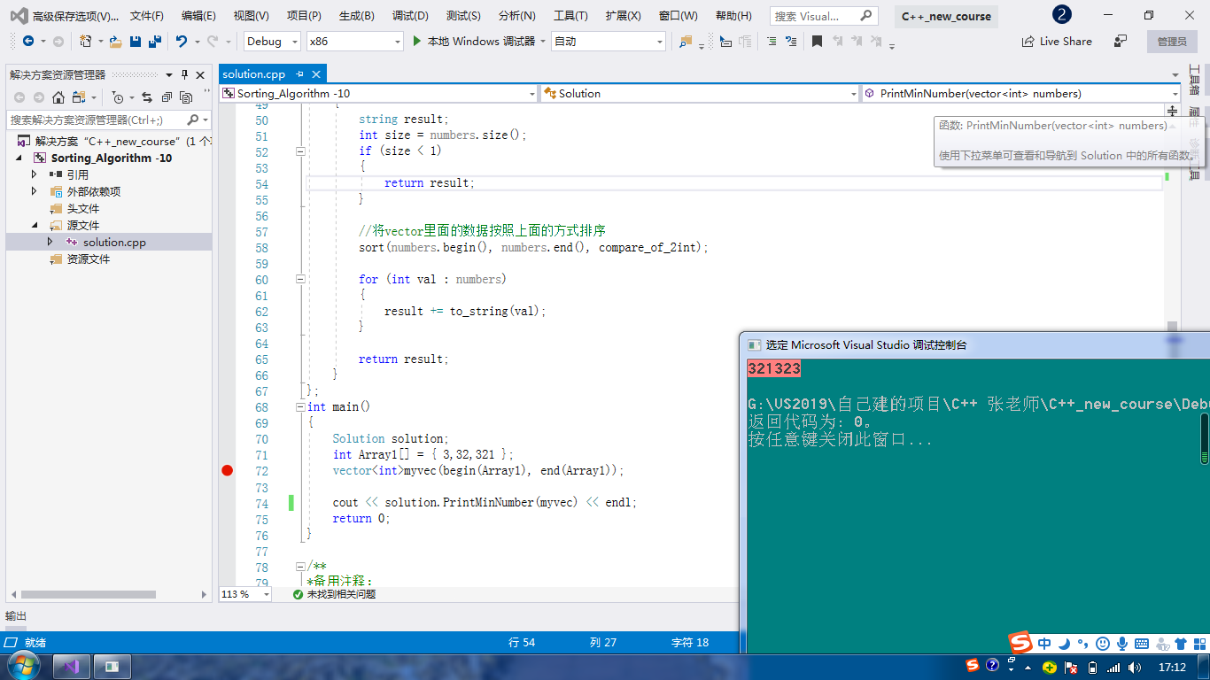Click the Sogou emoji smiley icon

(x=1103, y=644)
